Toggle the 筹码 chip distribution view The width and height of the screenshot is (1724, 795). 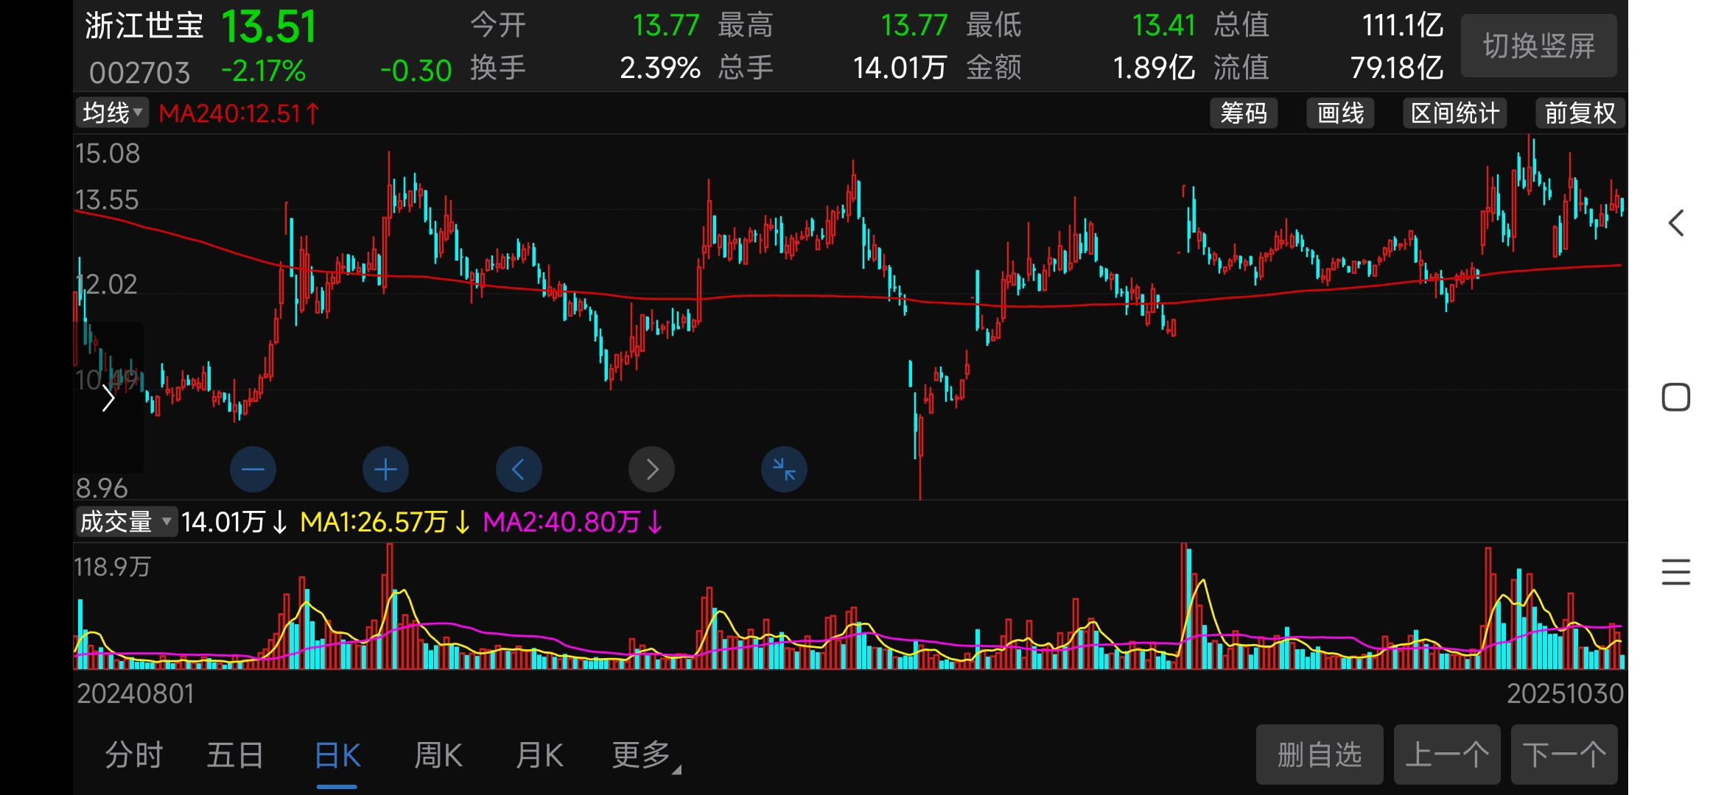[1244, 113]
